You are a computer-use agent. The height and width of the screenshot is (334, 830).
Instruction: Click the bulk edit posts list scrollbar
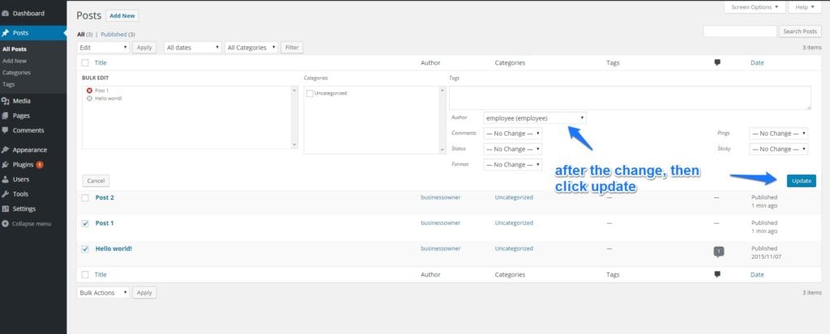click(x=294, y=117)
